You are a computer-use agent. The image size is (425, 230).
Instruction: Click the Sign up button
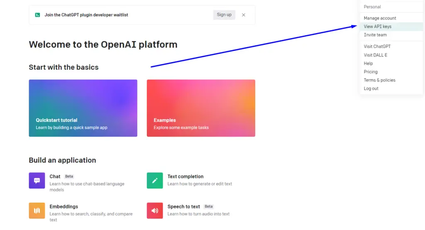click(x=224, y=15)
